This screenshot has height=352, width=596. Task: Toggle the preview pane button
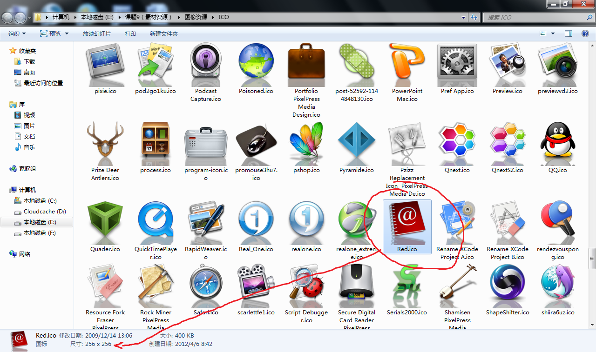click(x=569, y=33)
